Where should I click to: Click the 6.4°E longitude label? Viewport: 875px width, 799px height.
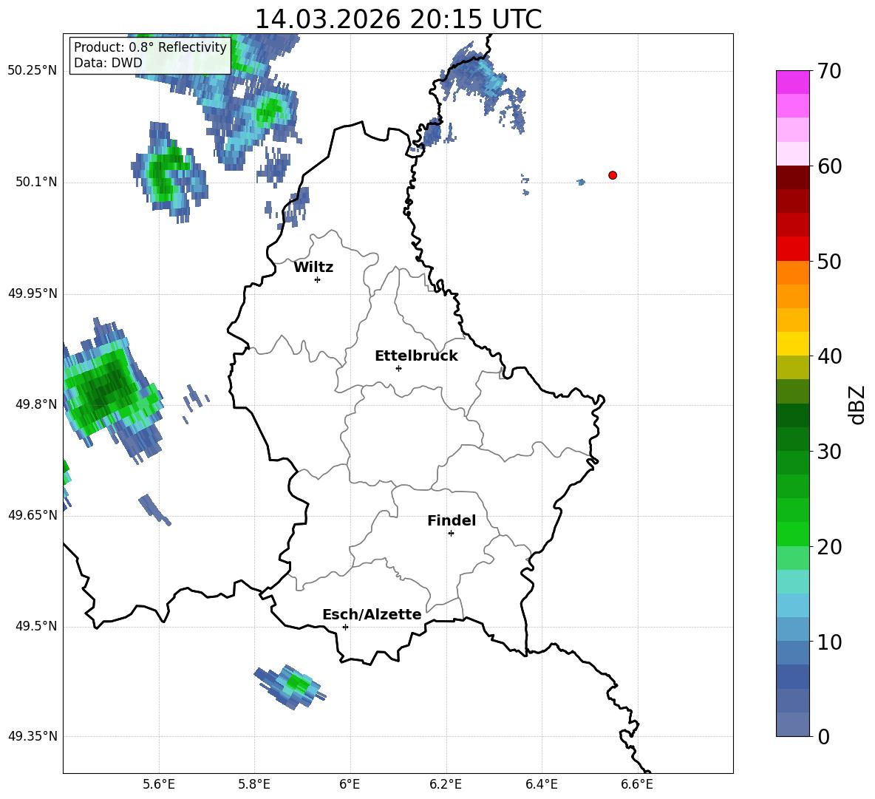tap(541, 784)
